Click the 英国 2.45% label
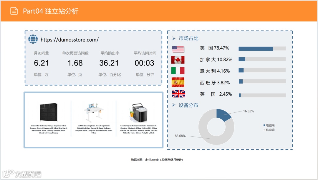The image size is (318, 180). pos(216,94)
